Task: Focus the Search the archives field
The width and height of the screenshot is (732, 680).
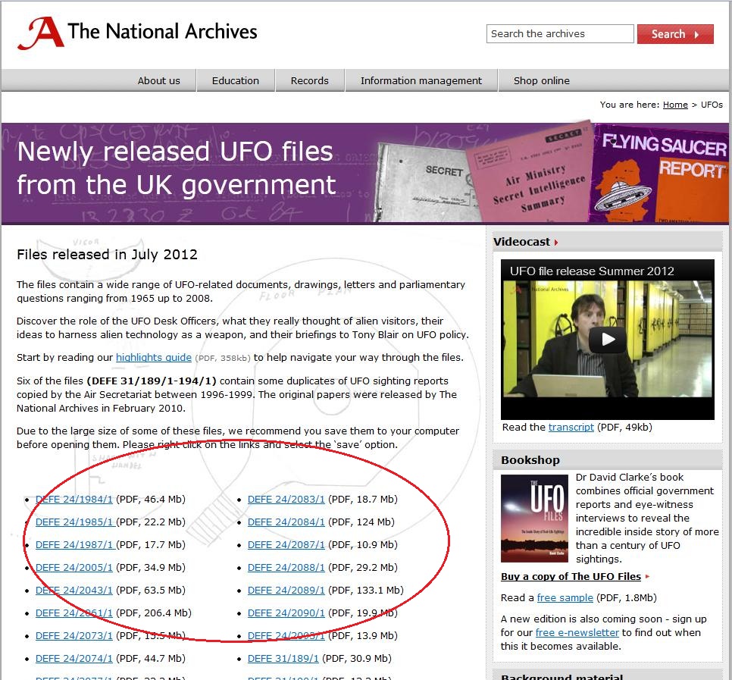Action: click(560, 33)
